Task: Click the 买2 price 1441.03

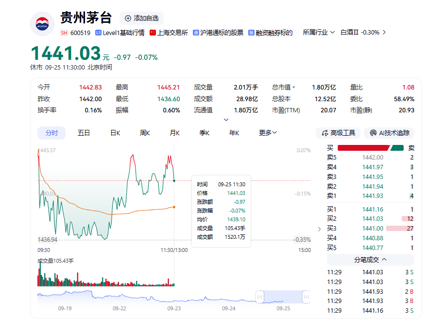Action: (x=373, y=219)
